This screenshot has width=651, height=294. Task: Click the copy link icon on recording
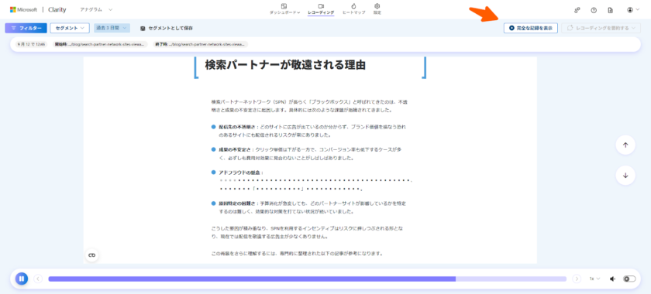tap(92, 255)
